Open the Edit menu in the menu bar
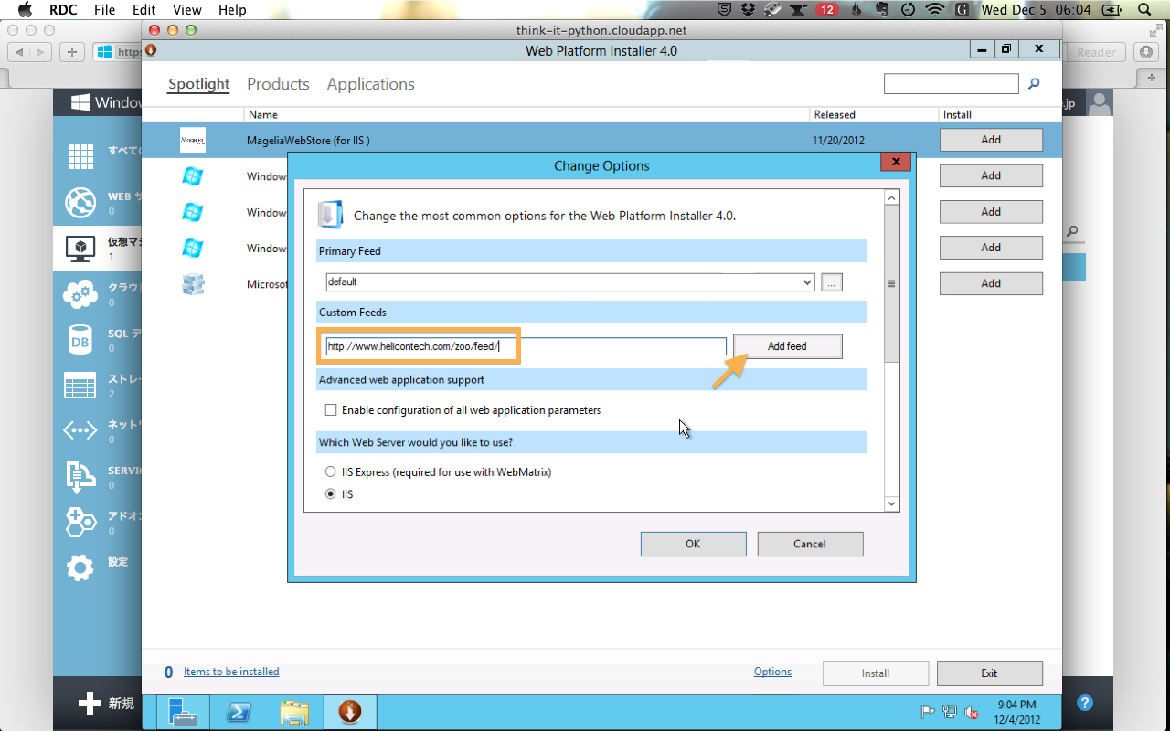The image size is (1170, 731). pyautogui.click(x=144, y=10)
